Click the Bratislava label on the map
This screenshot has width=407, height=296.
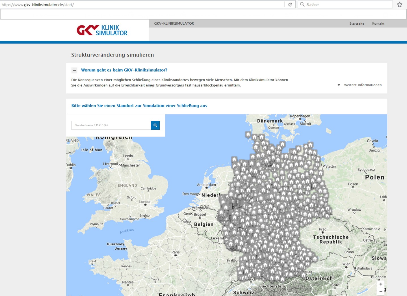pos(364,268)
